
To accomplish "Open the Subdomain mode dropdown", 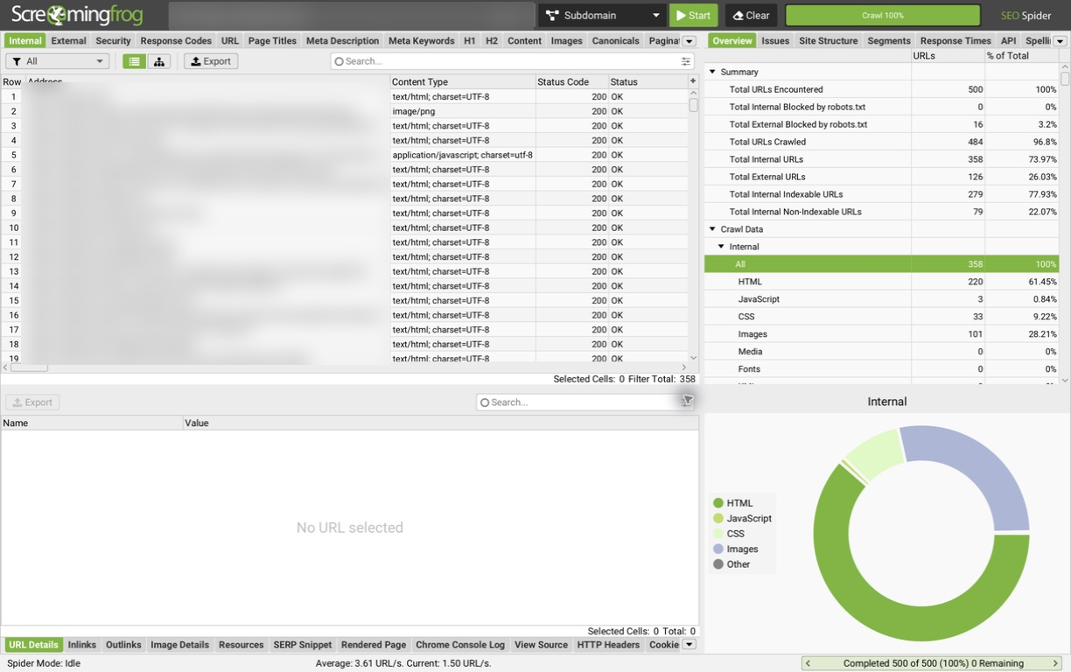I will pos(601,15).
